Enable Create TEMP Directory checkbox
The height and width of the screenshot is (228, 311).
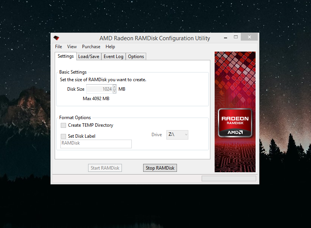[63, 126]
